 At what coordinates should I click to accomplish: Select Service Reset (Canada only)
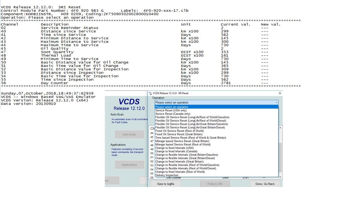[x=216, y=114]
